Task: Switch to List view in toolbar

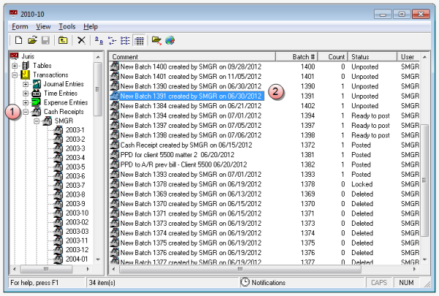Action: coord(125,41)
